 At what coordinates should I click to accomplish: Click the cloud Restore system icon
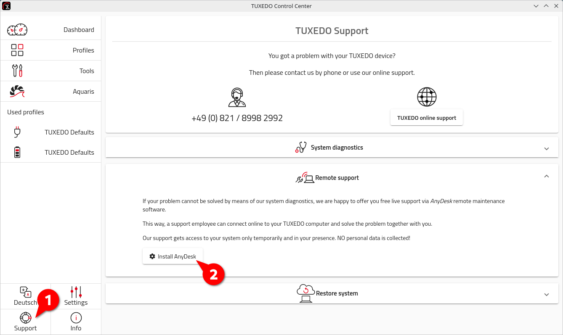point(306,293)
